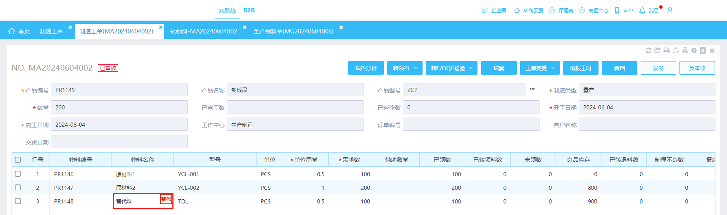Image resolution: width=727 pixels, height=215 pixels.
Task: Open settings with the gear icon
Action: pos(694,50)
